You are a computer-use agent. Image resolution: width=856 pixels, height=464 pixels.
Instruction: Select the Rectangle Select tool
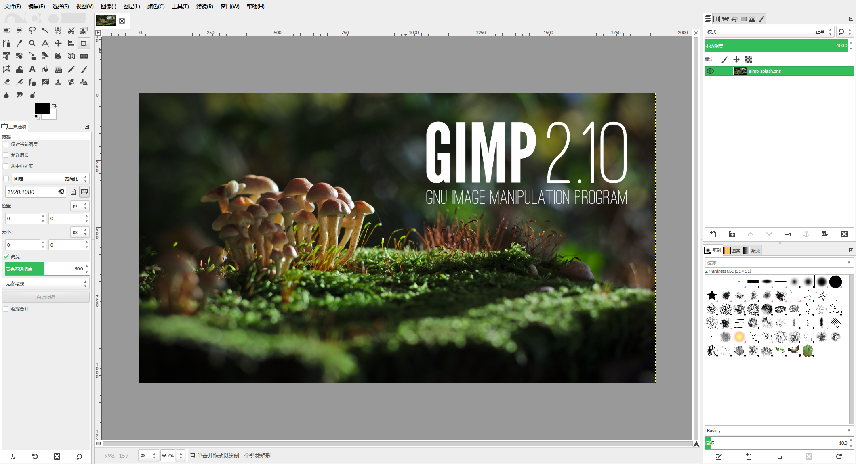coord(6,30)
